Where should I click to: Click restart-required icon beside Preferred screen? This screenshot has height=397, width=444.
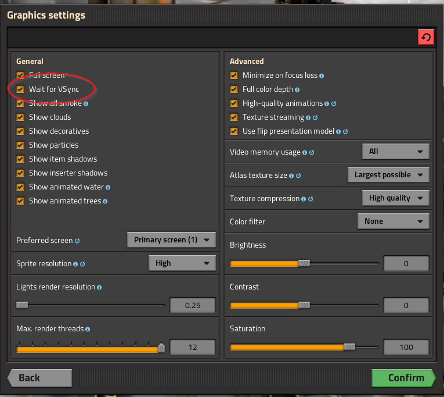pyautogui.click(x=77, y=241)
